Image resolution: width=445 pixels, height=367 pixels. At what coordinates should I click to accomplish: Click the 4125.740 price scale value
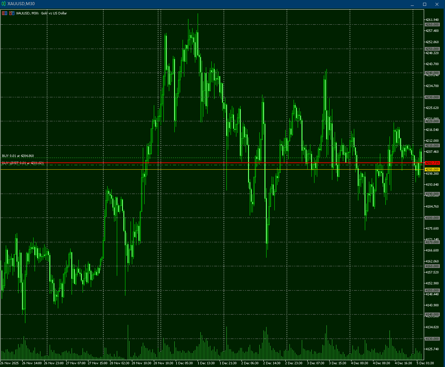(432, 349)
